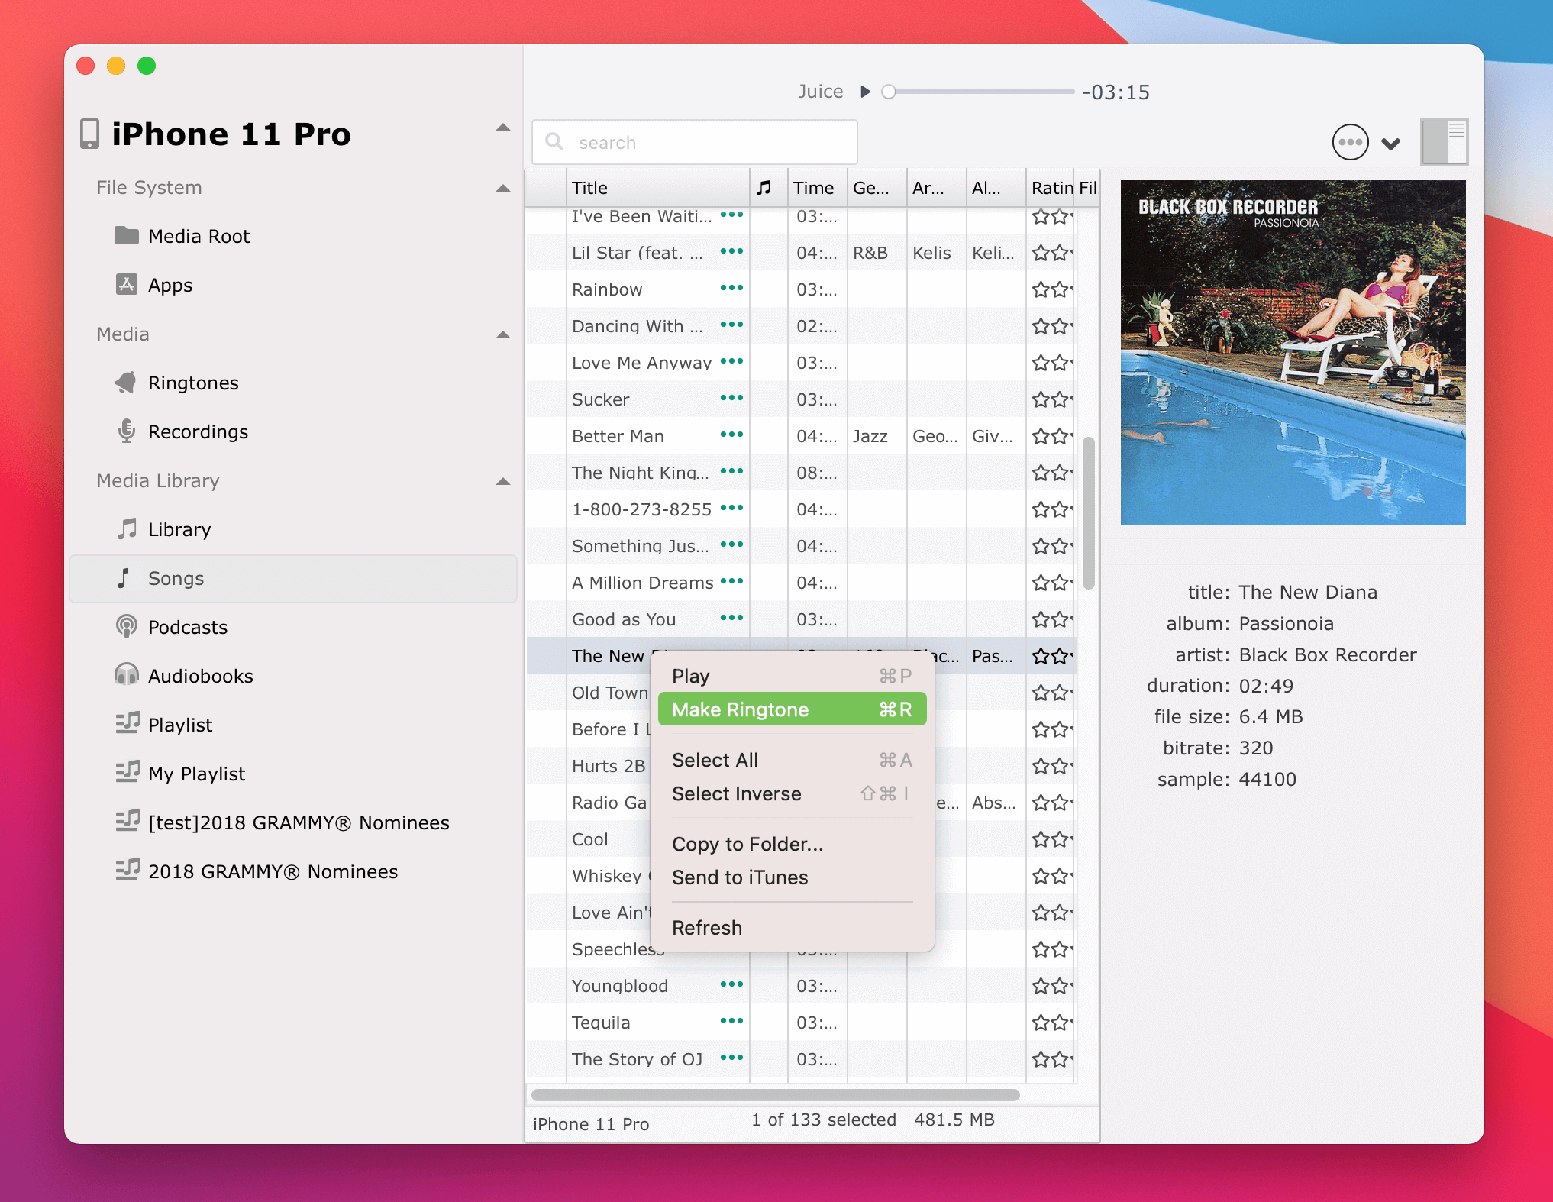
Task: Rate the Rainbow song stars
Action: click(x=1051, y=289)
